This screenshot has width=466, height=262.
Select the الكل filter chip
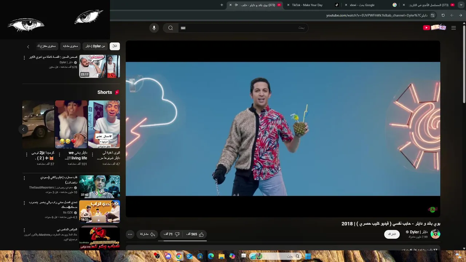pyautogui.click(x=115, y=46)
